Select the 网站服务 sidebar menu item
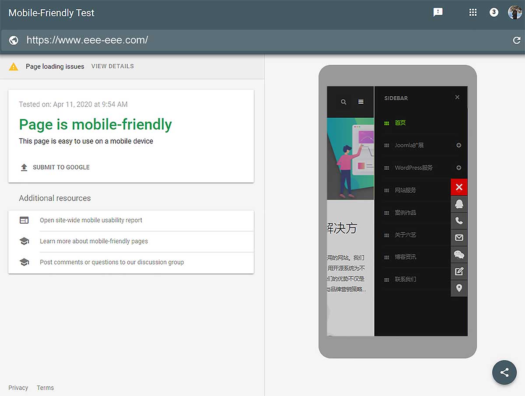The height and width of the screenshot is (396, 525). click(405, 190)
